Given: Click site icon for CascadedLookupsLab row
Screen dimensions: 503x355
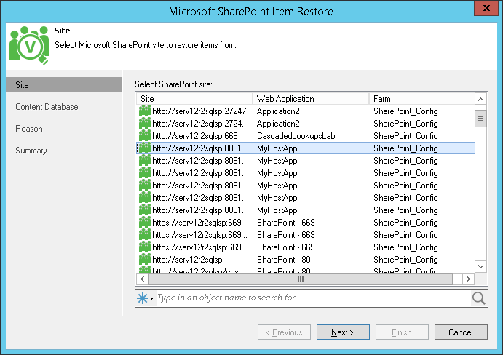Looking at the screenshot, I should tap(145, 135).
